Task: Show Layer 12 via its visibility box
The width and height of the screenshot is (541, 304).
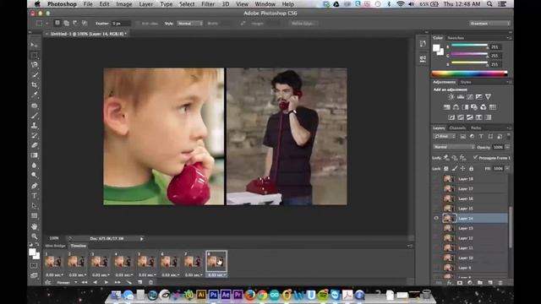Action: [x=436, y=238]
